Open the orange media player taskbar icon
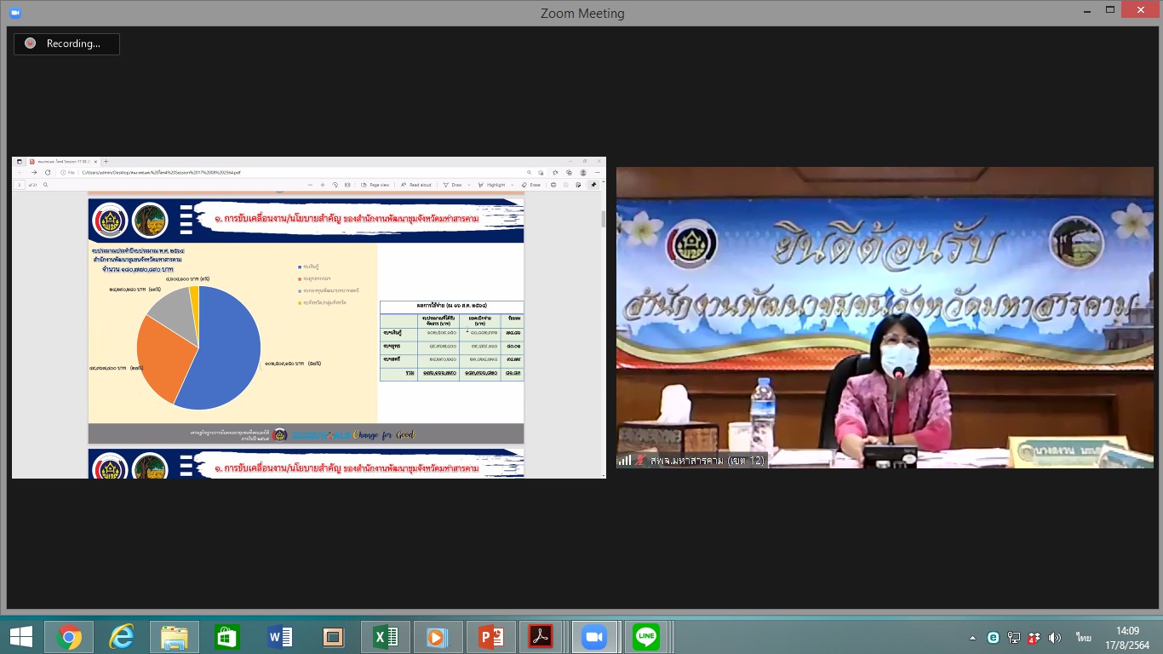 438,636
